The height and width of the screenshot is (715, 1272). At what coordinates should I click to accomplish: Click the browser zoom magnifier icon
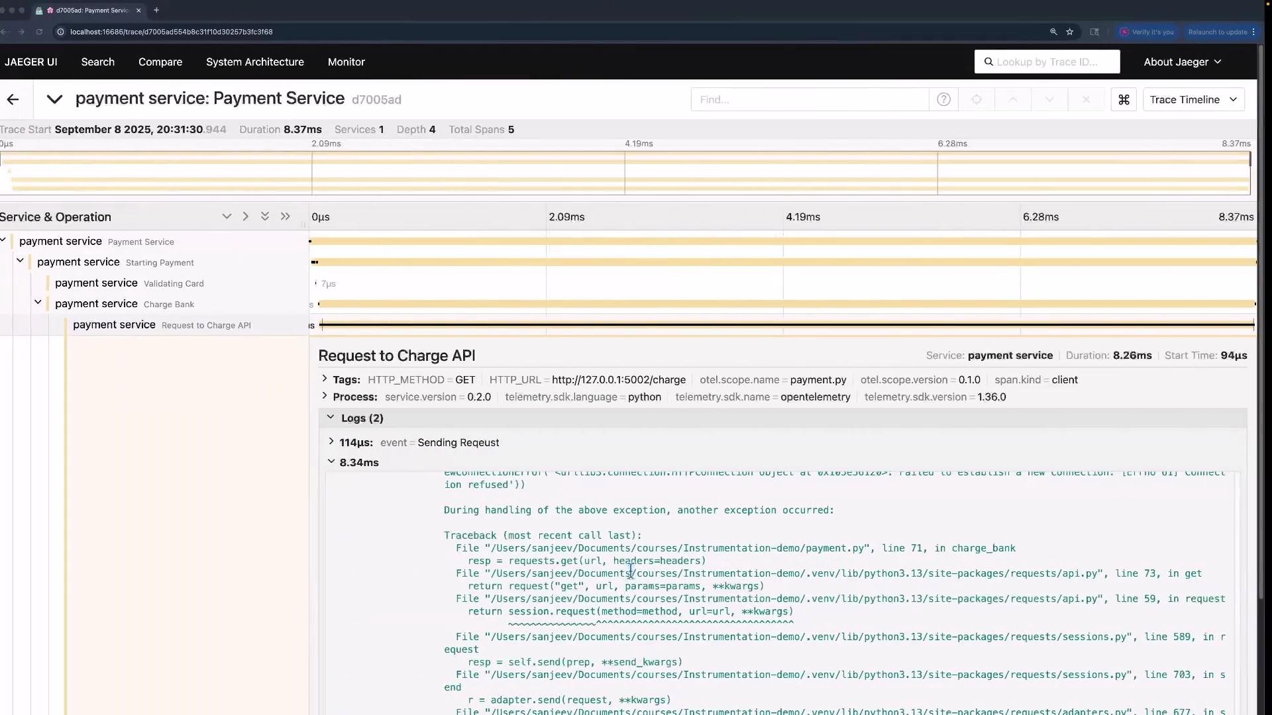[x=1053, y=32]
